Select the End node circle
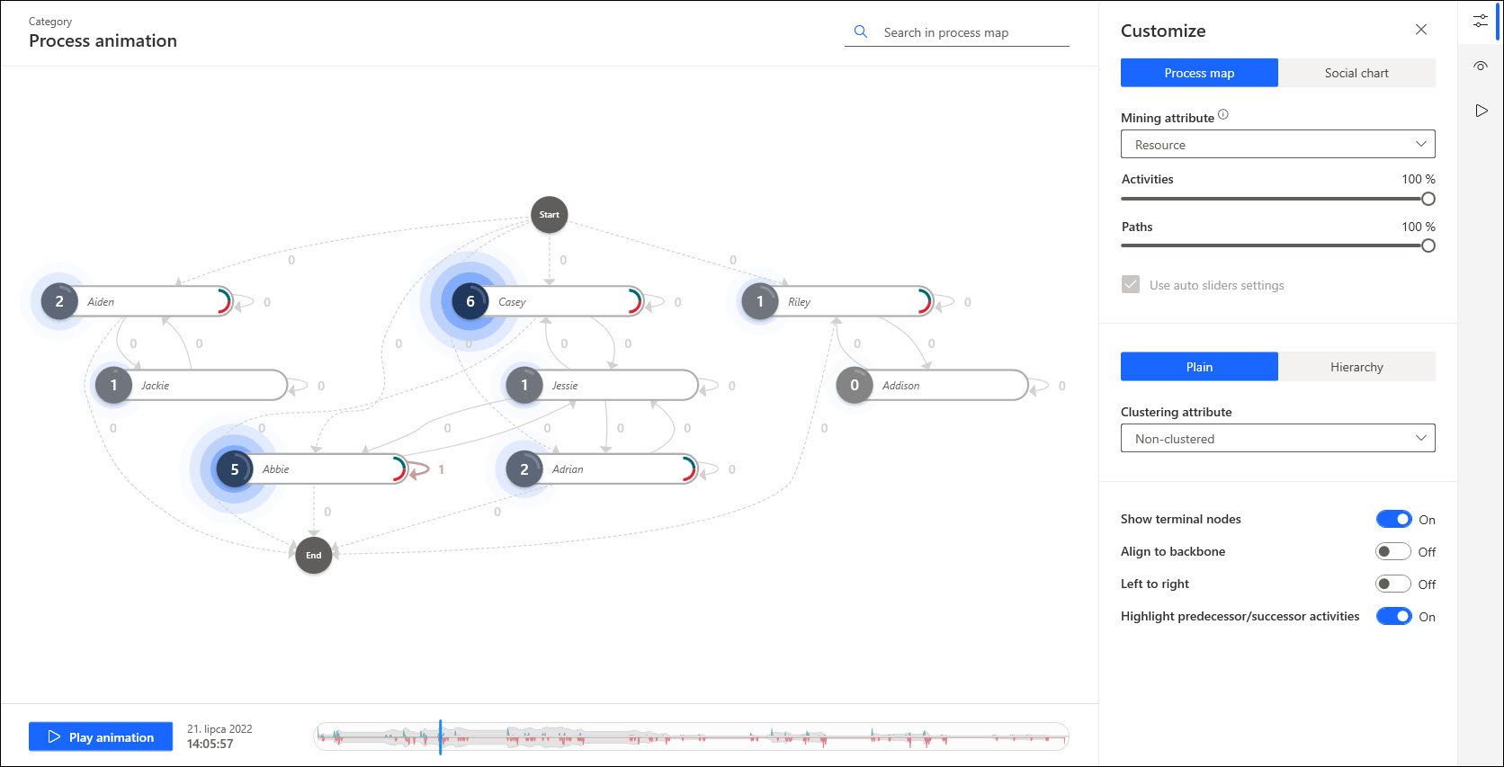Image resolution: width=1504 pixels, height=767 pixels. tap(313, 556)
